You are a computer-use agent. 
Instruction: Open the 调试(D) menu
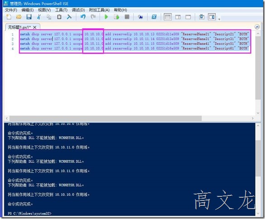click(x=78, y=10)
